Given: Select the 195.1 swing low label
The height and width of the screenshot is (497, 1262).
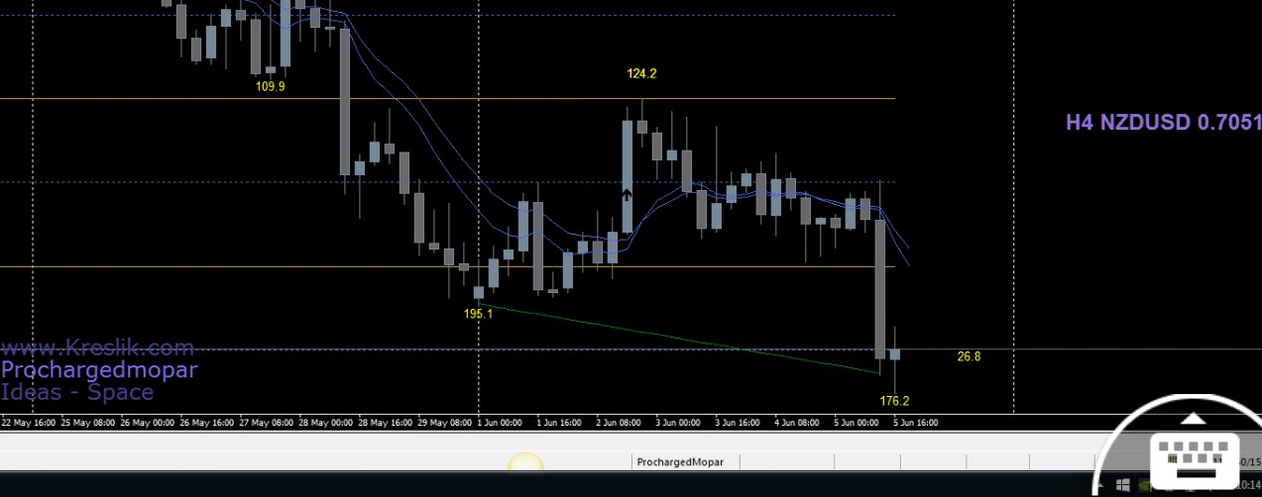Looking at the screenshot, I should coord(478,314).
